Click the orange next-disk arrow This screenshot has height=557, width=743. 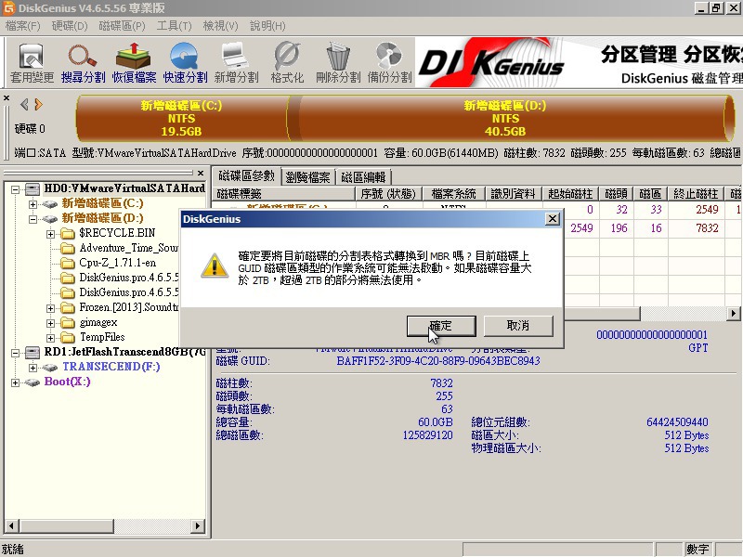point(38,104)
